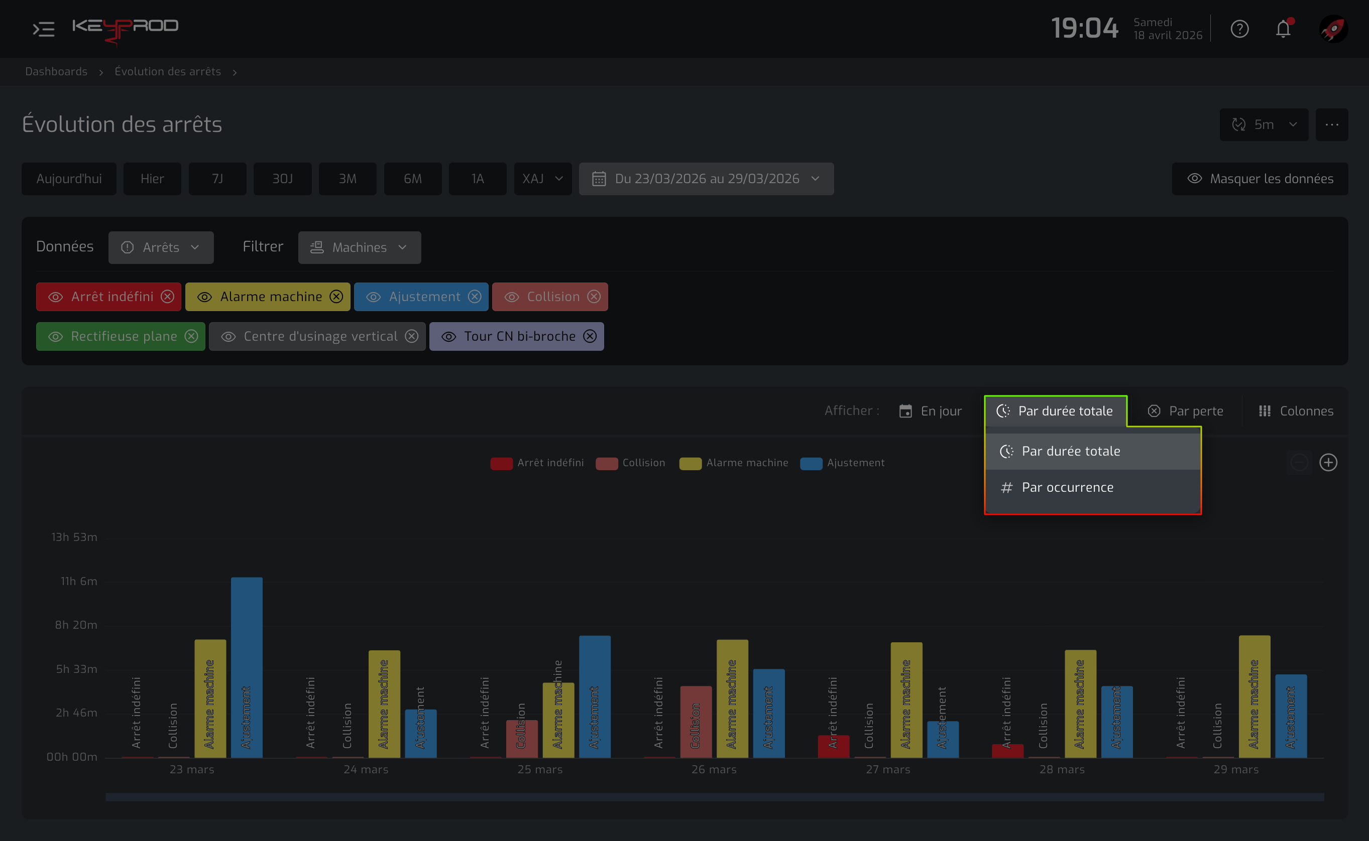Click the three-dots more options icon

click(1332, 124)
